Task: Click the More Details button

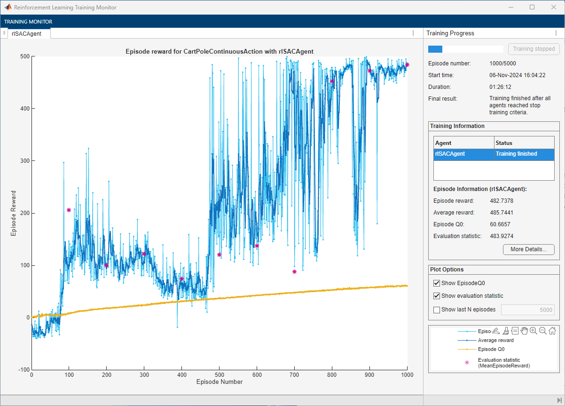Action: 528,249
